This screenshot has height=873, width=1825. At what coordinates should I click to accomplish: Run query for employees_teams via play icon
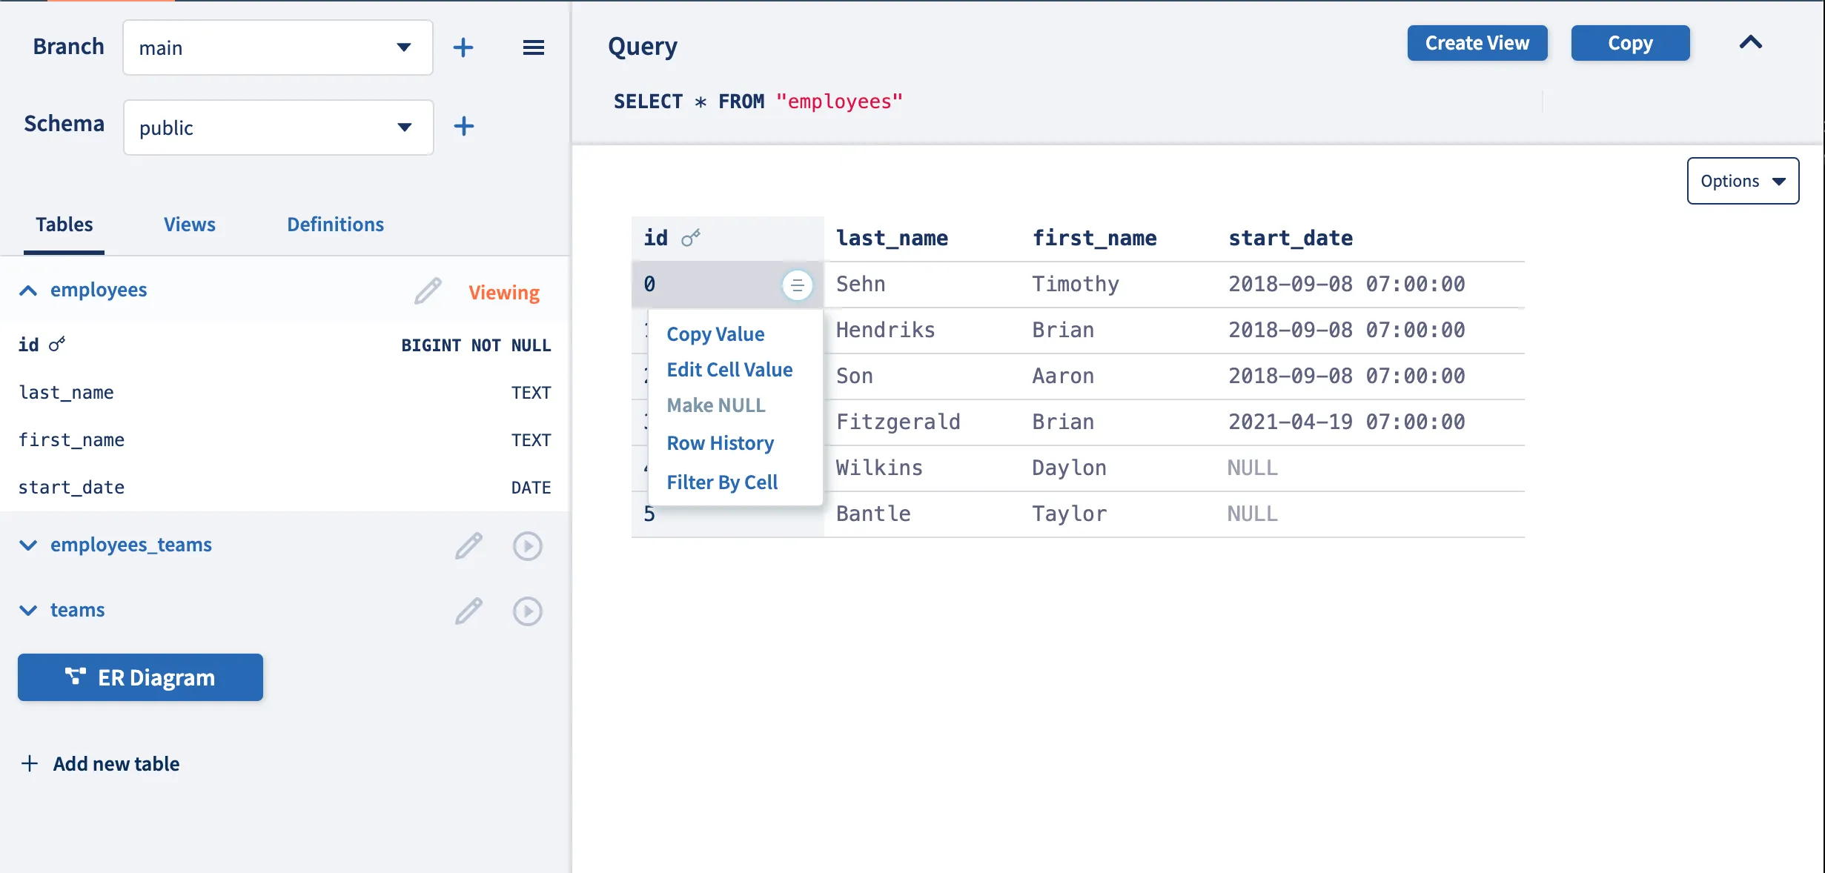tap(527, 546)
